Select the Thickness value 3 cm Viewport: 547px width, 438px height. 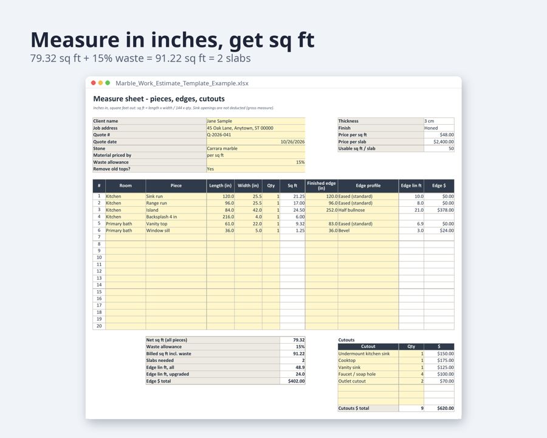(439, 121)
